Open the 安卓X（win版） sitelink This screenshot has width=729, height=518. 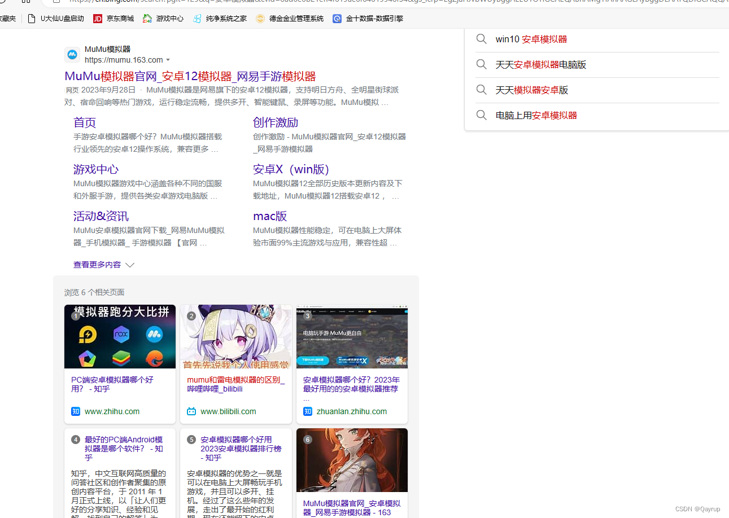click(x=291, y=169)
